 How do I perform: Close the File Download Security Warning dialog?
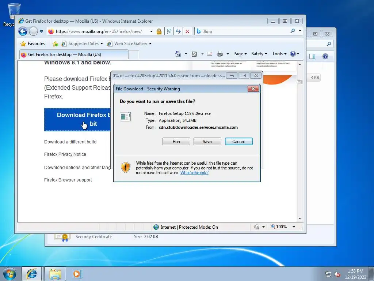[x=253, y=89]
